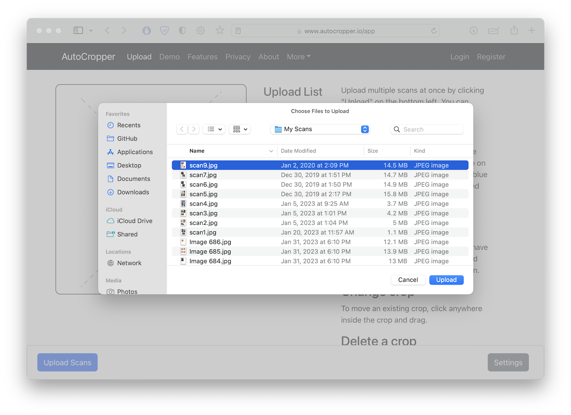
Task: Open the GitHub folder in Favorites
Action: 122,139
